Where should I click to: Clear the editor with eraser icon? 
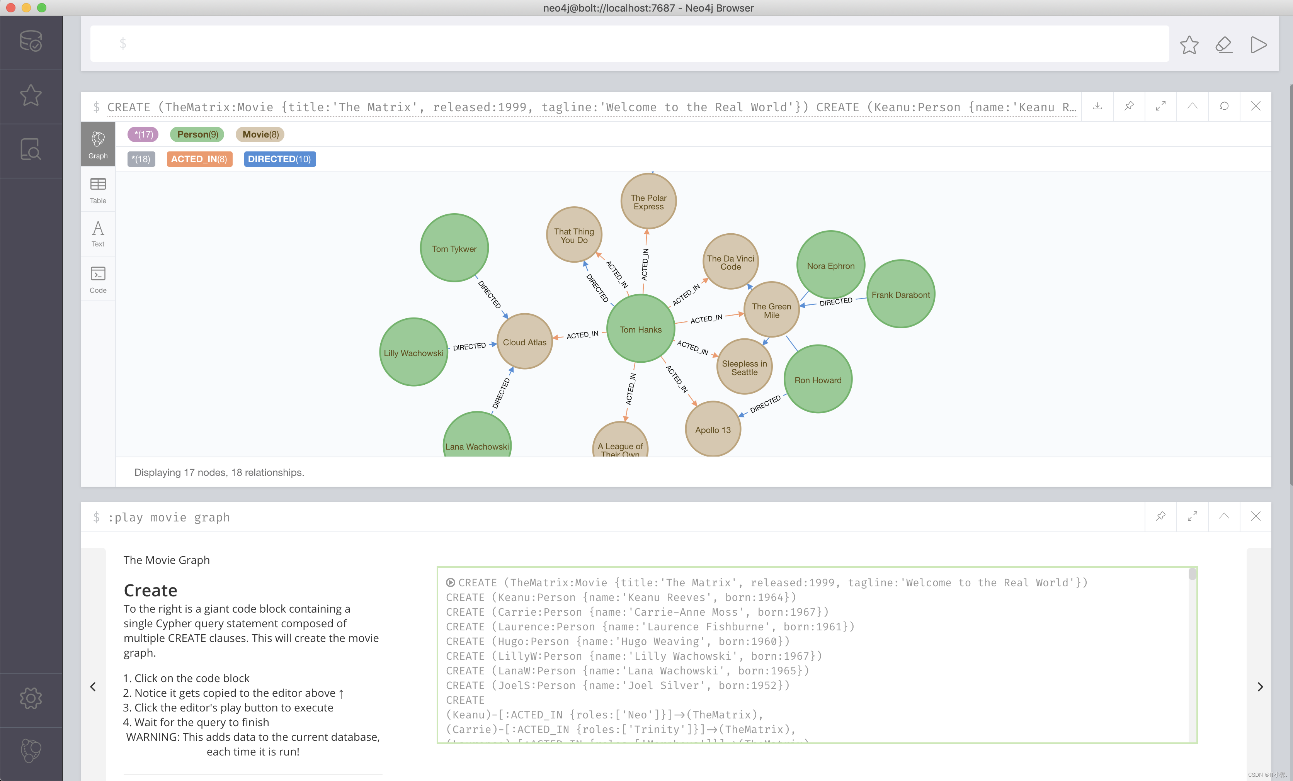(1224, 44)
